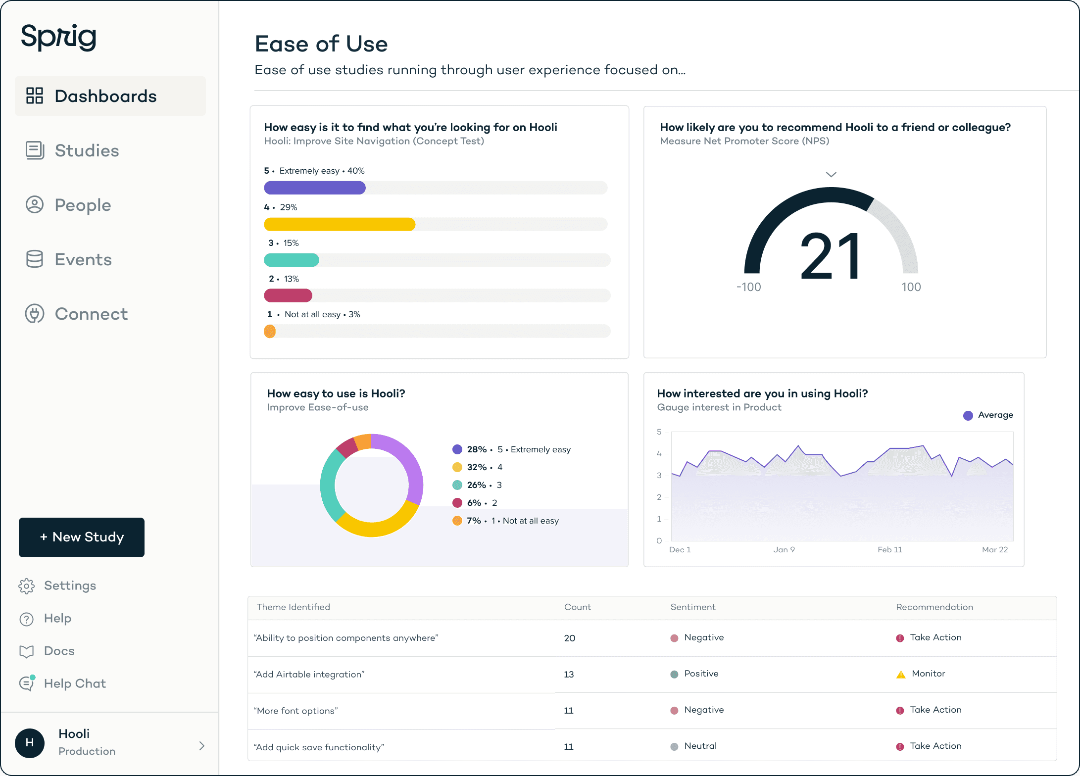This screenshot has width=1080, height=776.
Task: Sort by Theme Identified column header
Action: pos(293,607)
